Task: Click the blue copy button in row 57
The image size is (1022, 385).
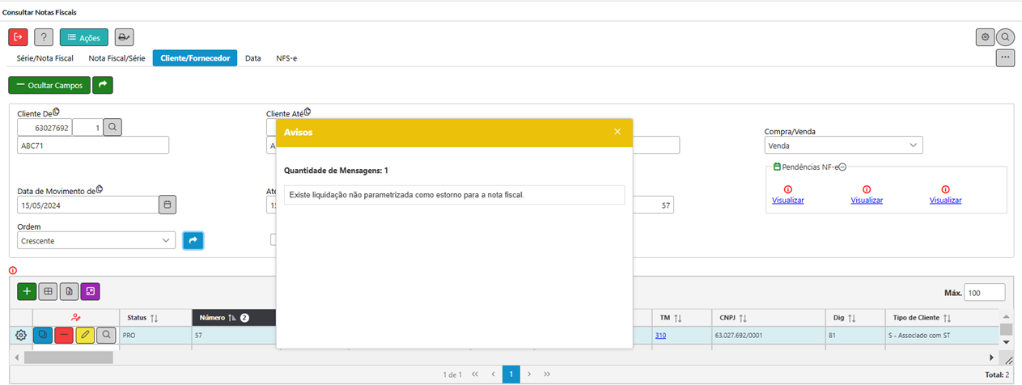Action: (x=43, y=335)
